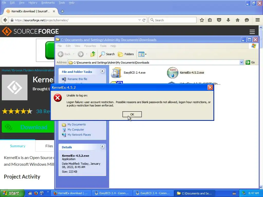Click the Firefox Search box
263x197 pixels.
click(x=173, y=20)
